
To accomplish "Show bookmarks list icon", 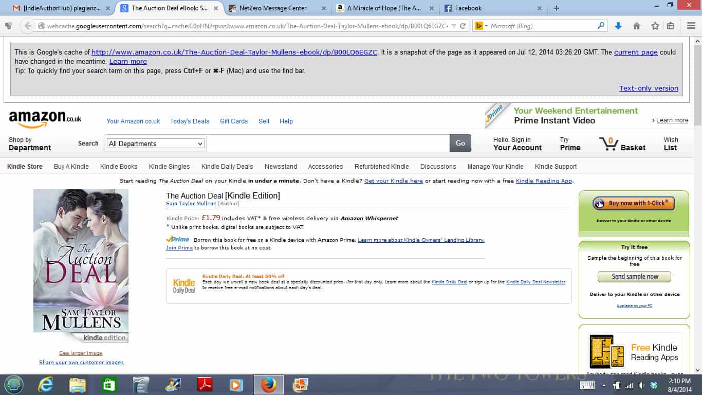I will [x=671, y=26].
